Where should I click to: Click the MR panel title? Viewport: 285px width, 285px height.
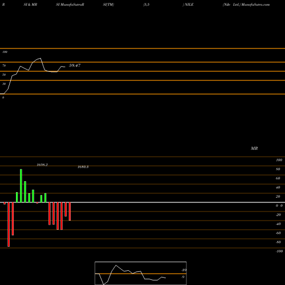pos(254,148)
